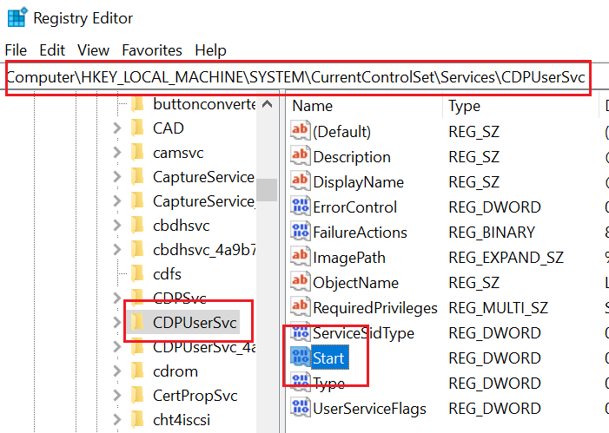Expand the cbdhsvc_4a9b7 key

tap(117, 250)
